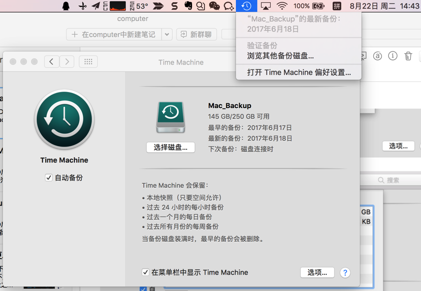Select 打开 Time Machine 偏好设置… menu item
The image size is (421, 291).
tap(298, 72)
